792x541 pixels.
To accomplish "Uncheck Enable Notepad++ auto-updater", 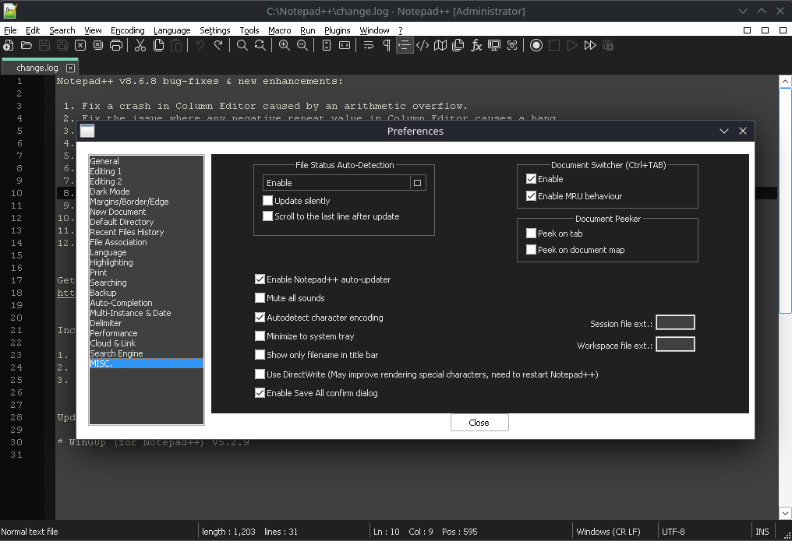I will coord(260,279).
